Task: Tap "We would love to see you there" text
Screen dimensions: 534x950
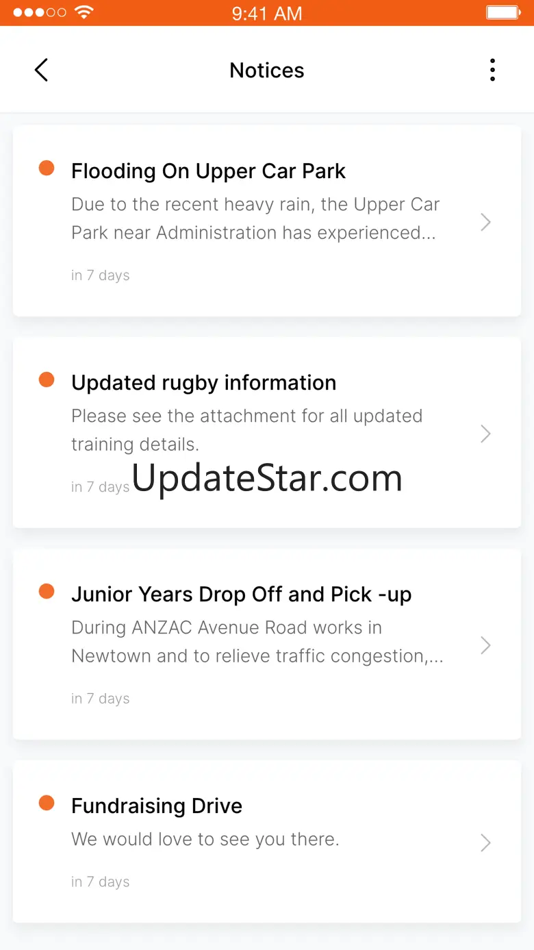Action: point(205,839)
